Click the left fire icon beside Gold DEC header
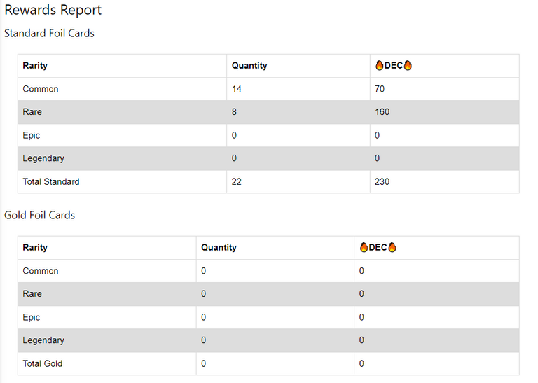The height and width of the screenshot is (383, 538). (364, 248)
